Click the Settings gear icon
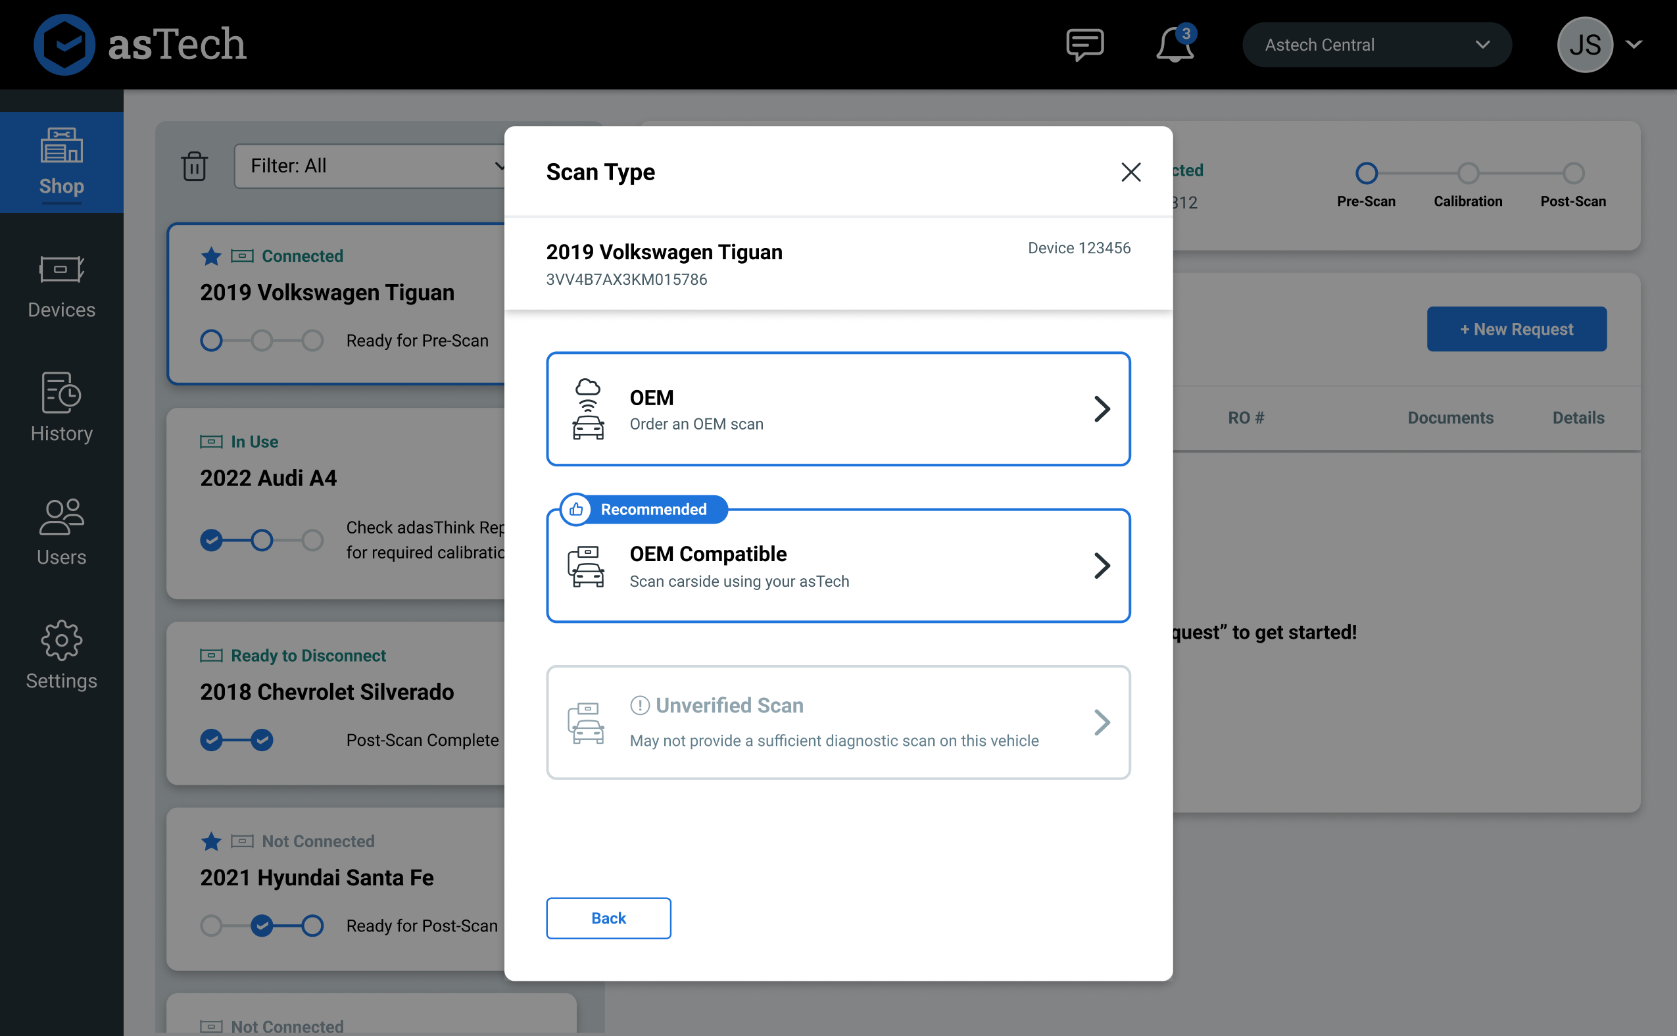Screen dimensions: 1677x1036 click(x=62, y=641)
